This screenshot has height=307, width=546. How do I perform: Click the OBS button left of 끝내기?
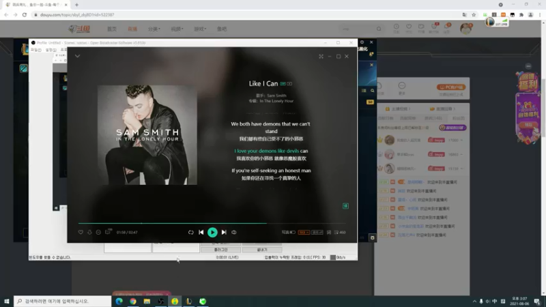[x=220, y=250]
